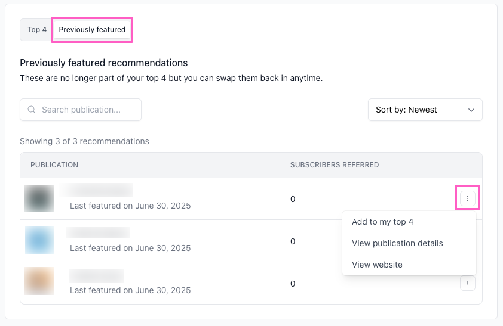This screenshot has height=326, width=503.
Task: Switch to the Top 4 tab
Action: coord(37,30)
